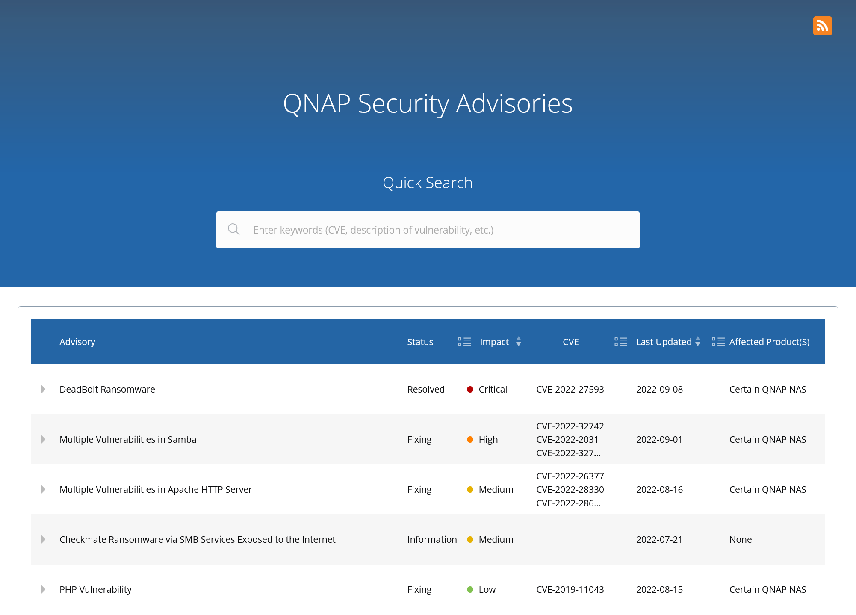This screenshot has width=856, height=615.
Task: Sort by Last Updated arrows
Action: 698,342
